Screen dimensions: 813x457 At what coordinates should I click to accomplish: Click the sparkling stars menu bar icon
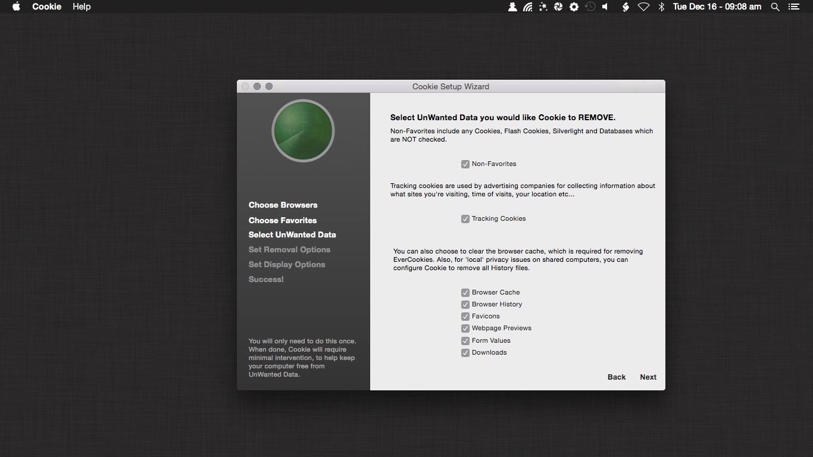(543, 7)
